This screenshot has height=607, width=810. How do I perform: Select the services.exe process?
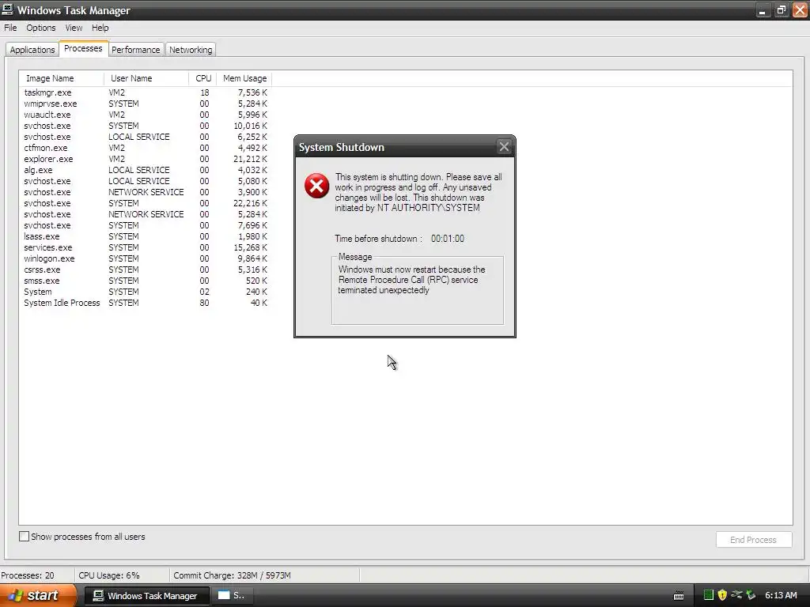tap(146, 247)
